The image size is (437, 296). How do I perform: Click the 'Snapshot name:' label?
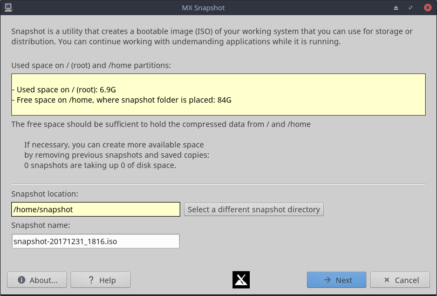point(41,225)
